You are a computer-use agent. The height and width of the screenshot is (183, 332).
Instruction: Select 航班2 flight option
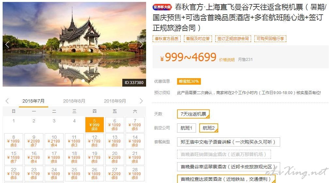[x=208, y=128]
